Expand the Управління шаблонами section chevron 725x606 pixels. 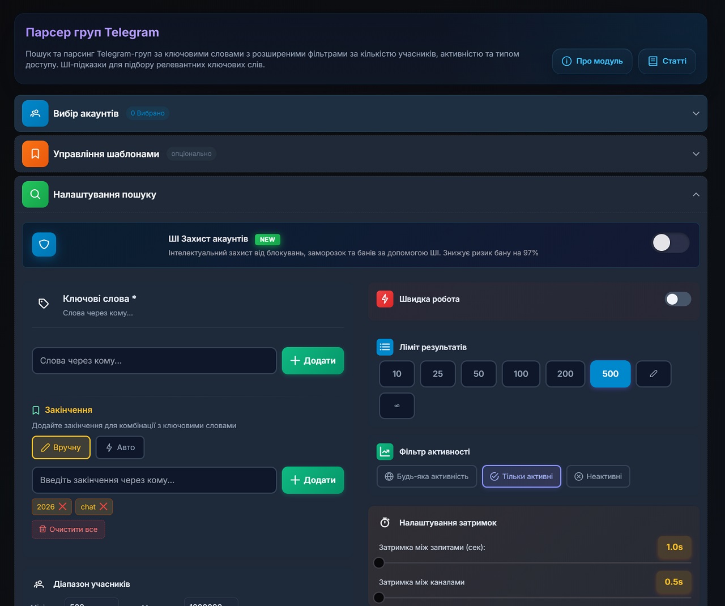(696, 154)
